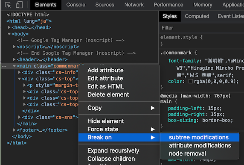Select the closing </body> tag line
This screenshot has height=165, width=244.
[x=22, y=136]
